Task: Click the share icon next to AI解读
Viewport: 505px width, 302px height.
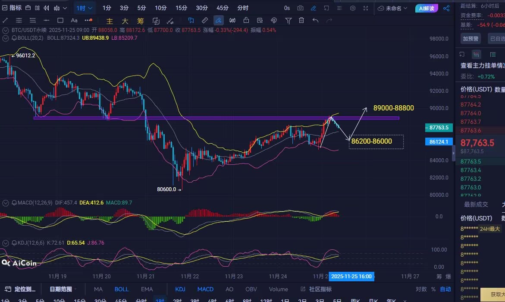Action: click(x=446, y=8)
